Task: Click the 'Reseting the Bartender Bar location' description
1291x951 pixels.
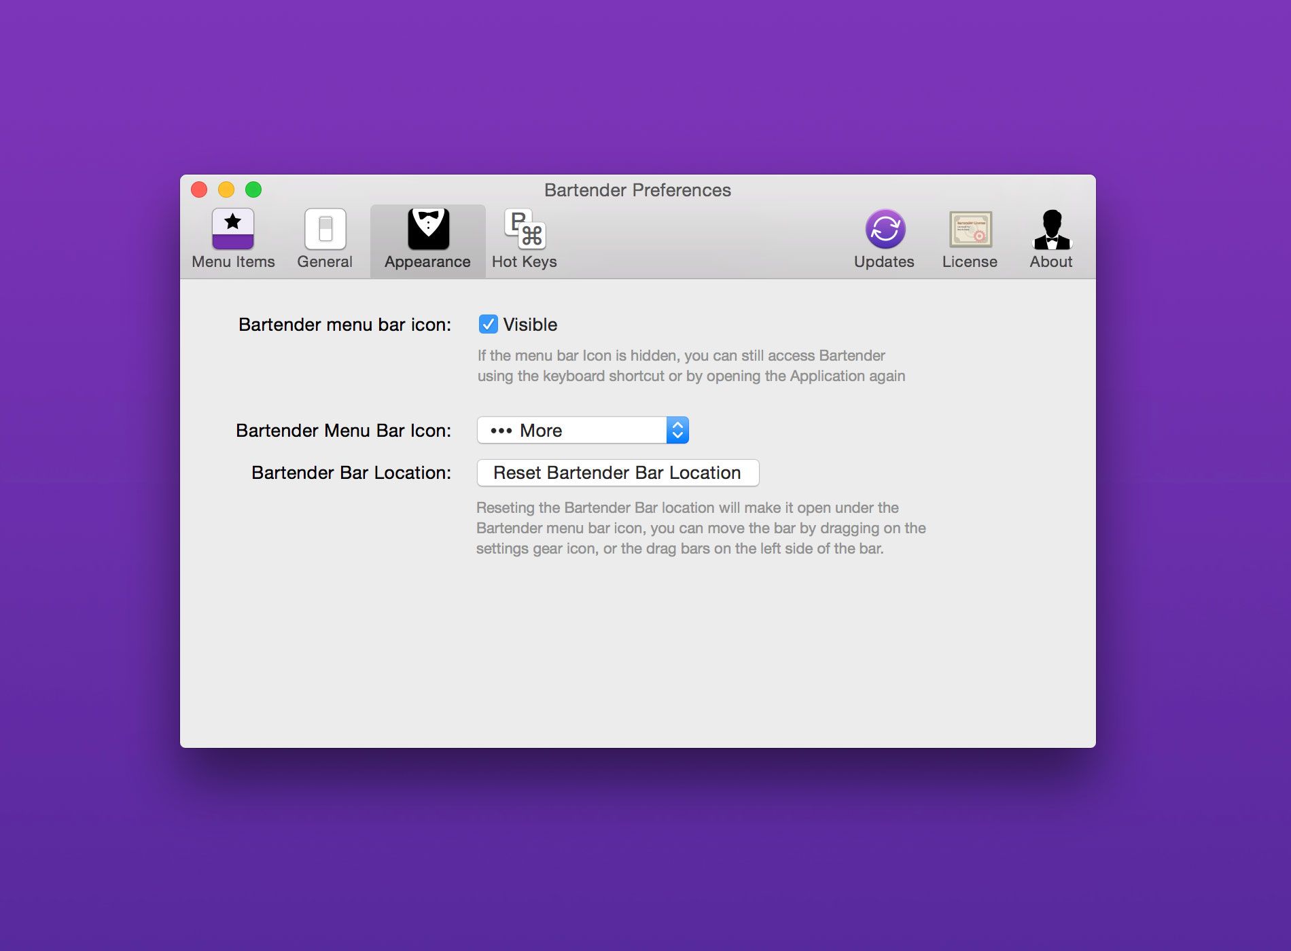Action: (x=701, y=528)
